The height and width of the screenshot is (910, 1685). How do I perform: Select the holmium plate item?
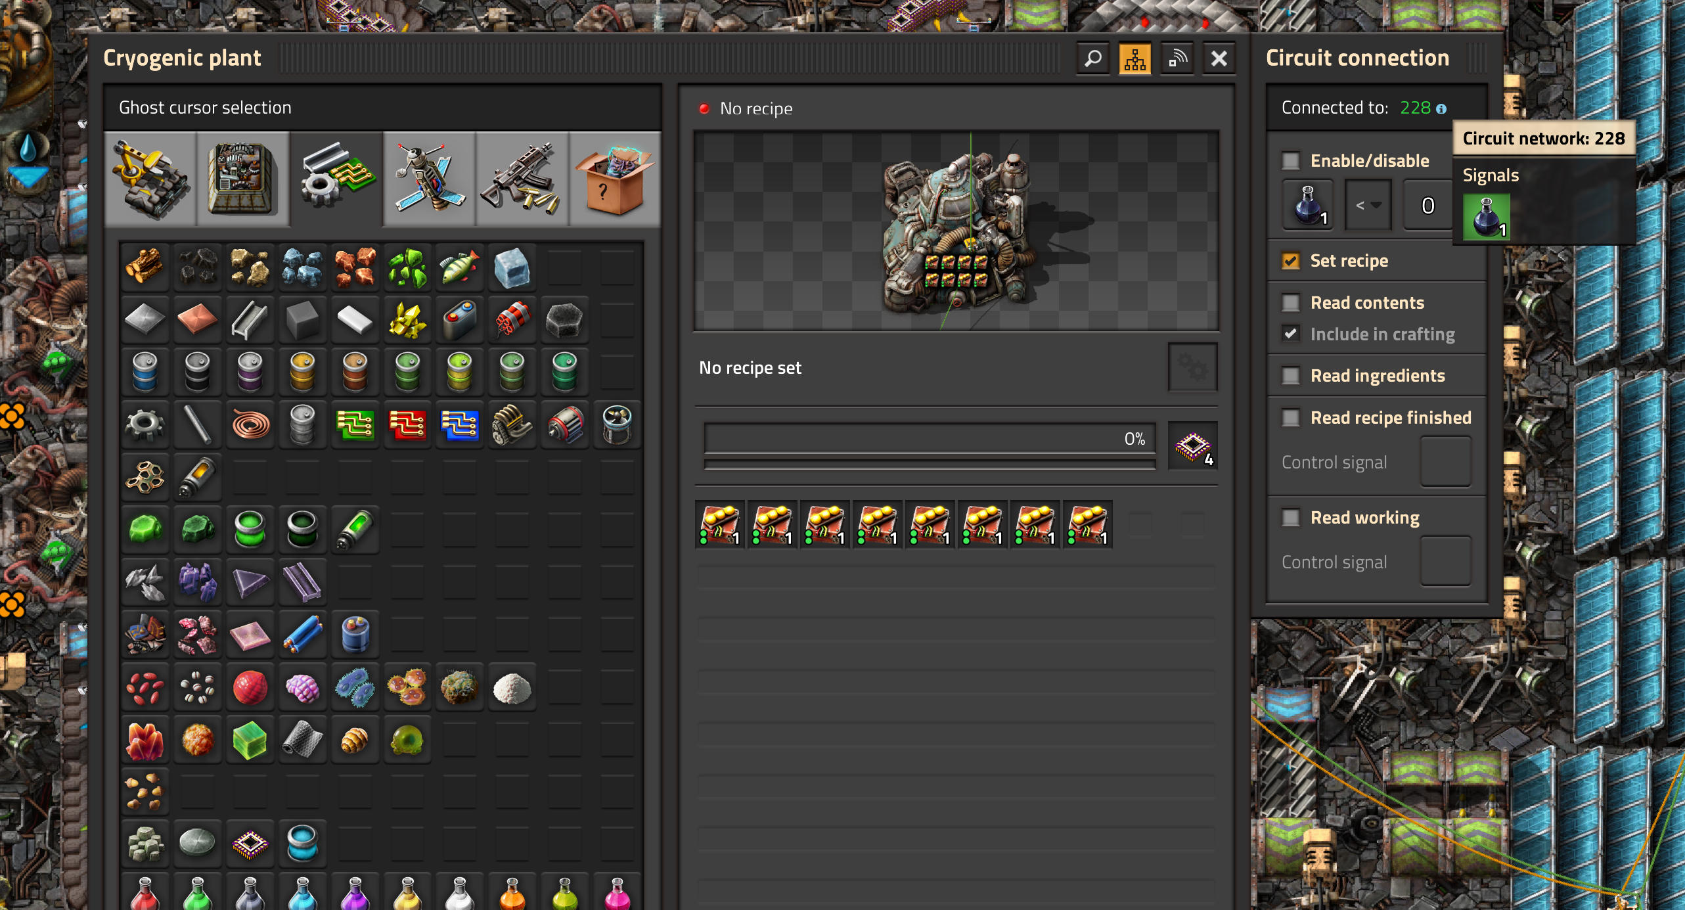pos(250,635)
